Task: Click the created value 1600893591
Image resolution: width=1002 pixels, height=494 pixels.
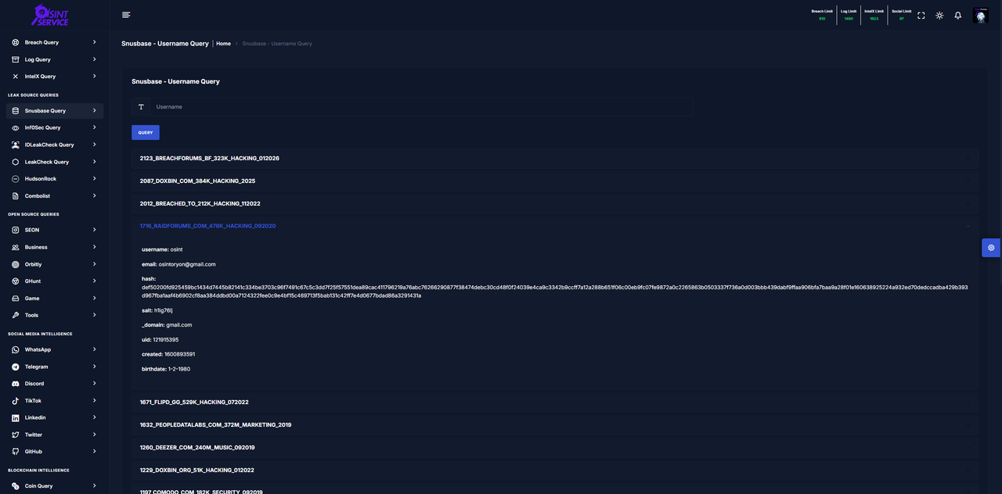Action: pos(180,354)
